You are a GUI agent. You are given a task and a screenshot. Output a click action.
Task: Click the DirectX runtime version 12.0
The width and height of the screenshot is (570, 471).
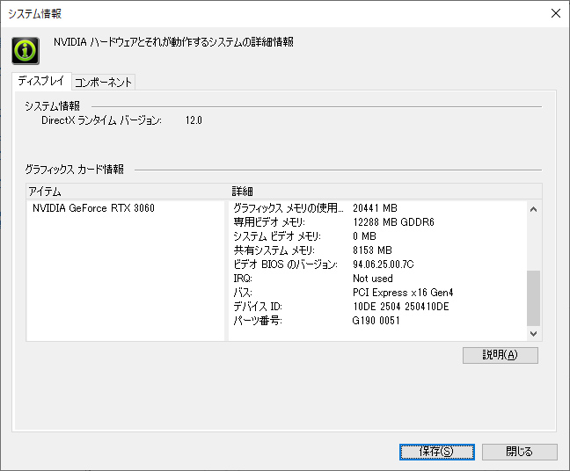point(194,120)
